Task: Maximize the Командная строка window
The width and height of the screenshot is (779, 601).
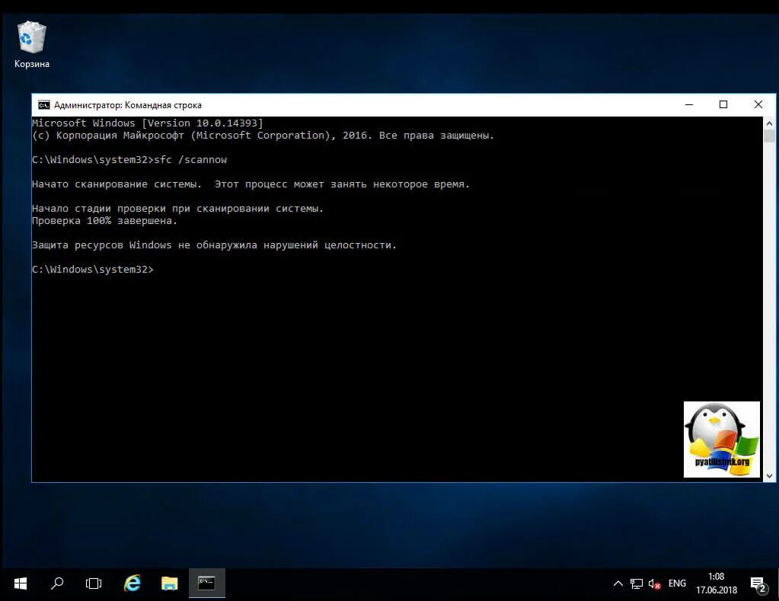Action: [723, 104]
